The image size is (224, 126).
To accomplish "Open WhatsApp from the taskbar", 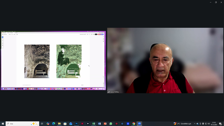I will point(111,123).
